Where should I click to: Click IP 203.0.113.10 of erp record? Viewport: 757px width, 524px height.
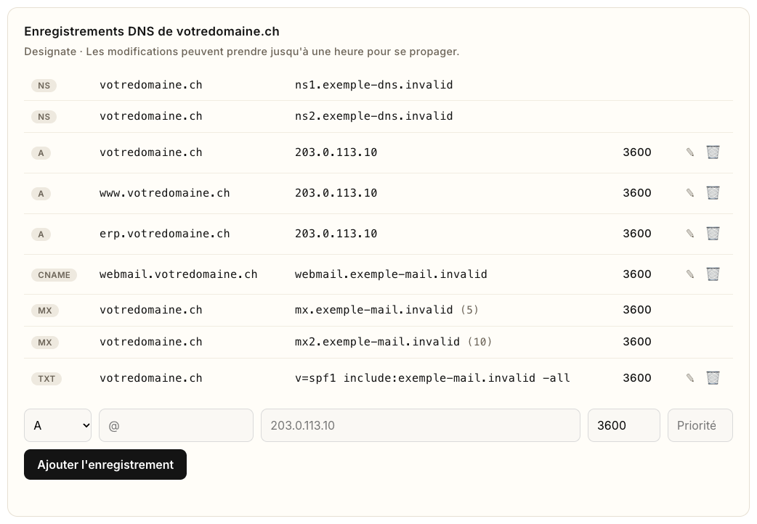pos(336,234)
